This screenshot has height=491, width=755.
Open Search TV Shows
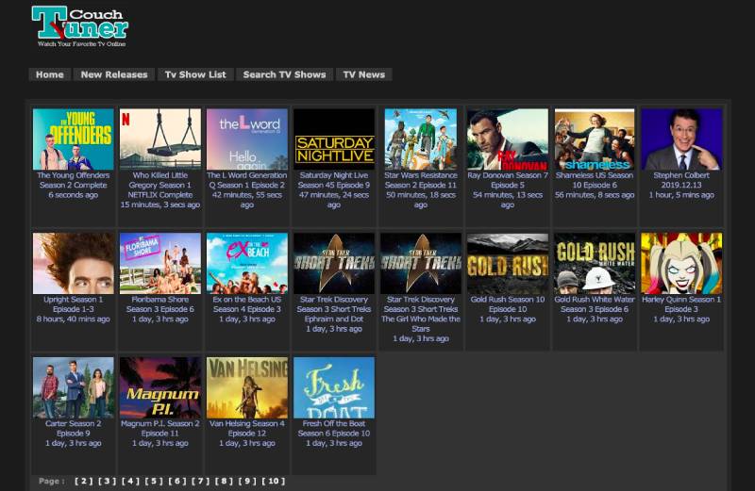[285, 74]
